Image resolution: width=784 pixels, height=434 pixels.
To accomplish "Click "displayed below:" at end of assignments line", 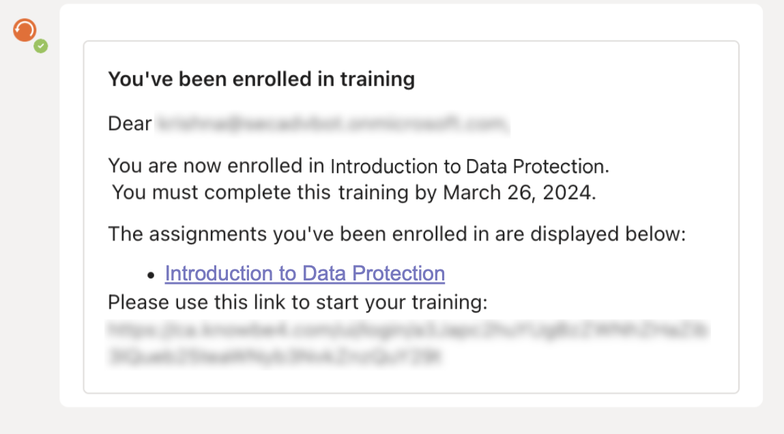I will 608,234.
